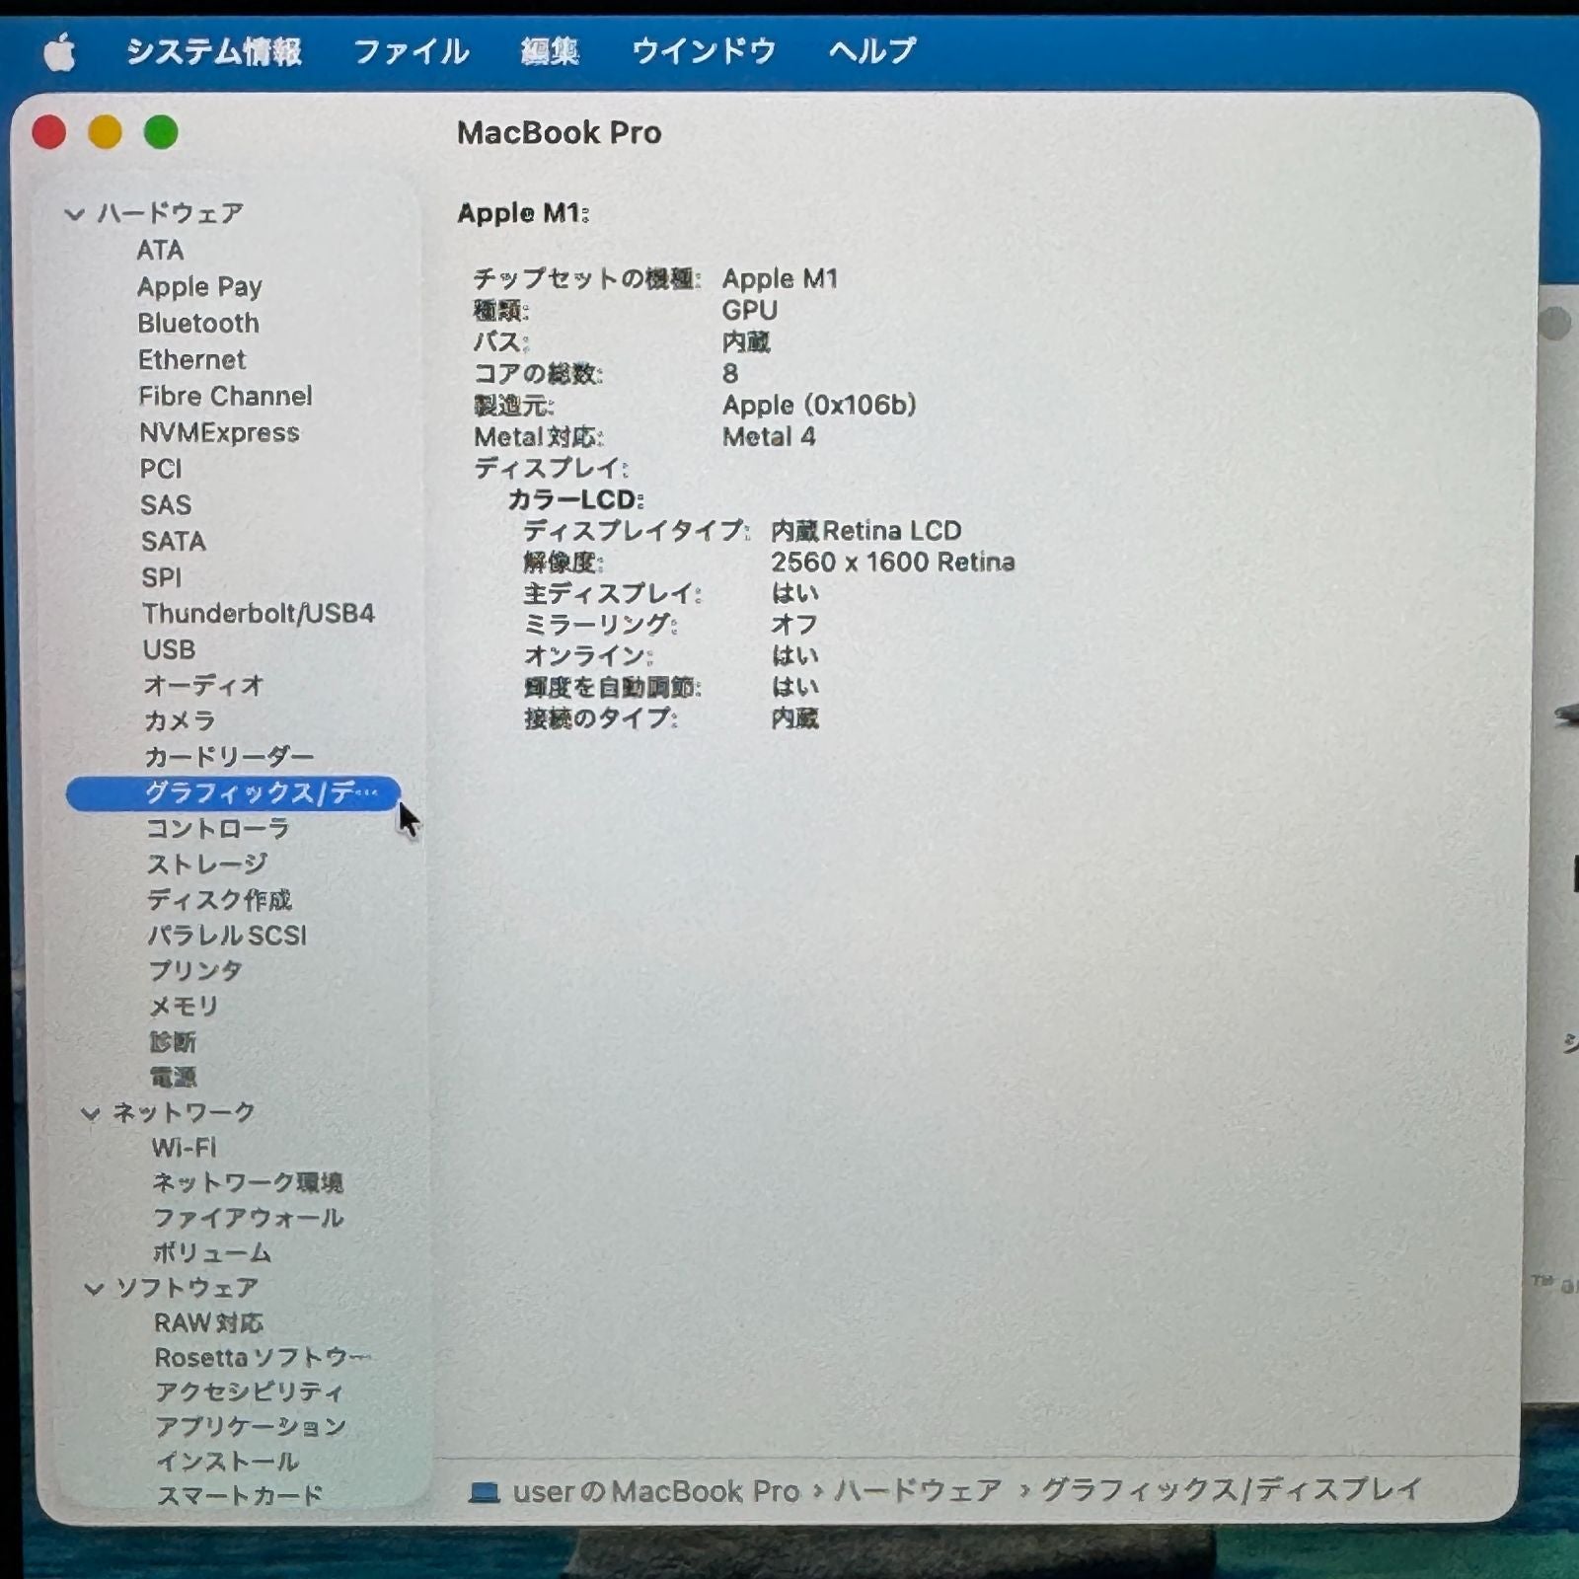The width and height of the screenshot is (1579, 1579).
Task: Click the 内蔵Retina LCD value
Action: (866, 531)
